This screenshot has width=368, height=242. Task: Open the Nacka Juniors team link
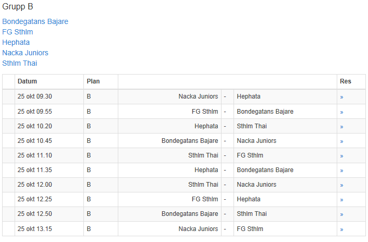coord(25,53)
